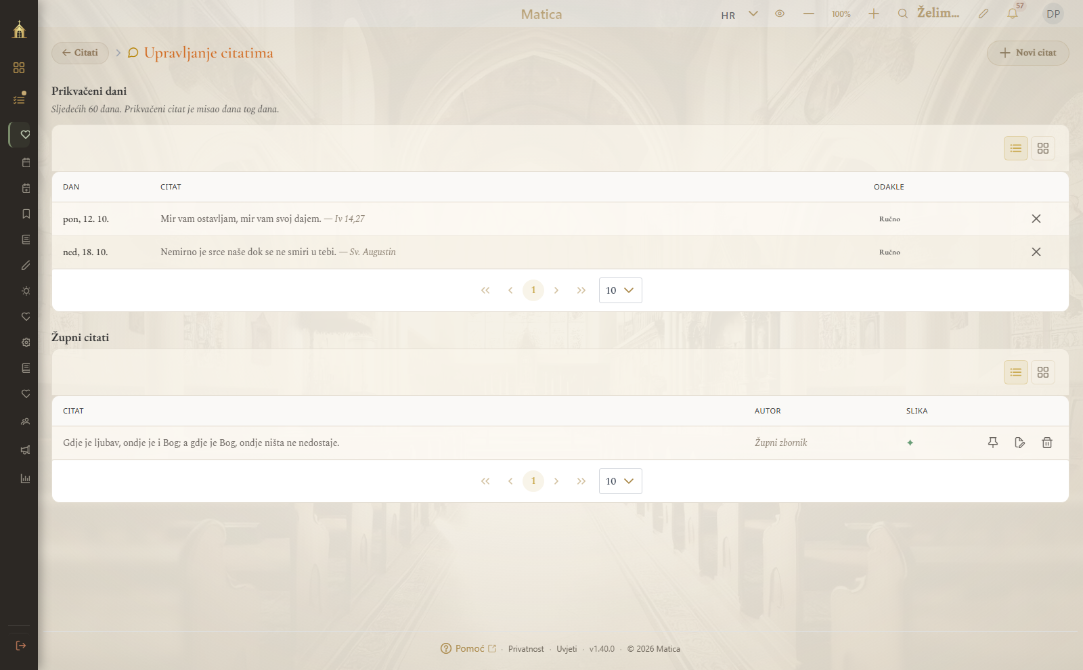Switch Prikvačeni dani to list view

pos(1016,148)
